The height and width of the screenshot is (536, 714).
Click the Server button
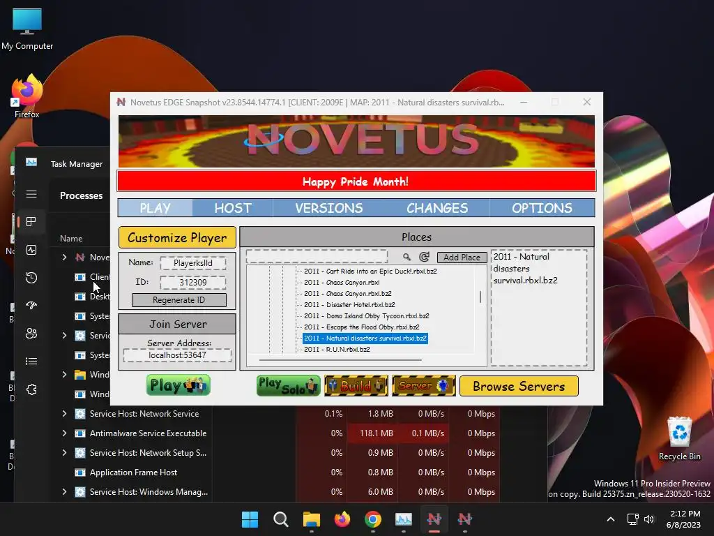click(423, 385)
